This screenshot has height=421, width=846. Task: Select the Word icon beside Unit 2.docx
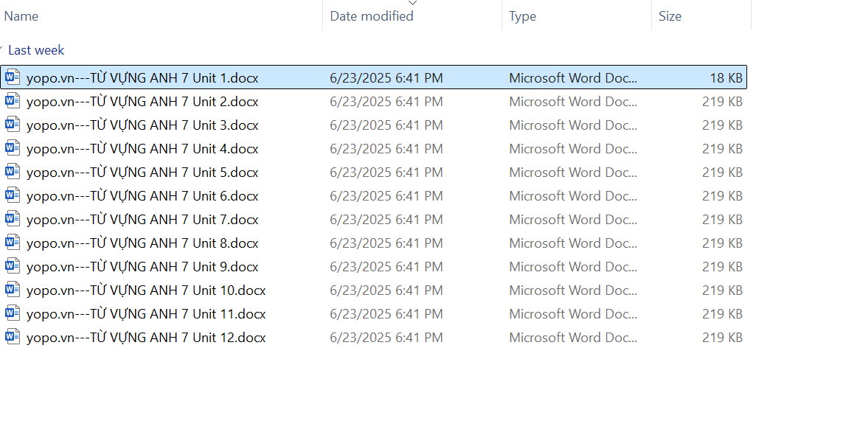13,101
